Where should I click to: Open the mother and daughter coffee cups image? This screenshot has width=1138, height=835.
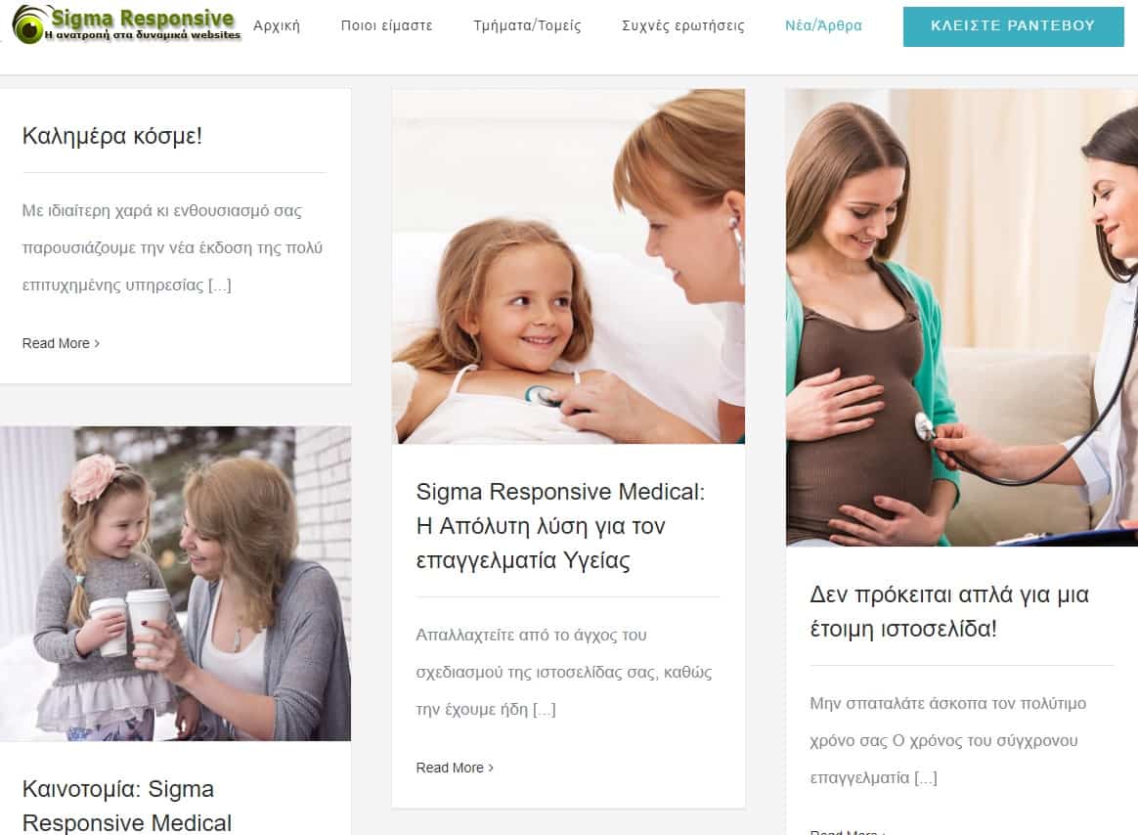point(176,583)
